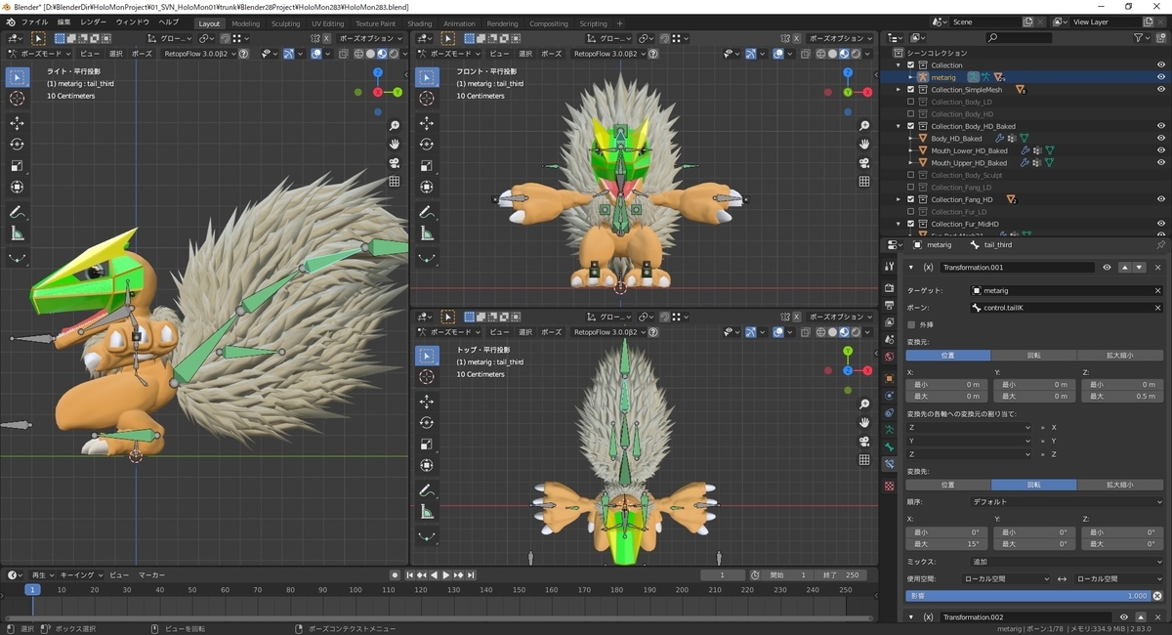
Task: Open the Tool properties tab
Action: pyautogui.click(x=889, y=267)
